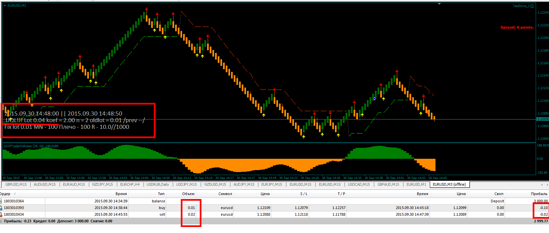
Task: Click the 0.01 volume cell
Action: [x=191, y=208]
